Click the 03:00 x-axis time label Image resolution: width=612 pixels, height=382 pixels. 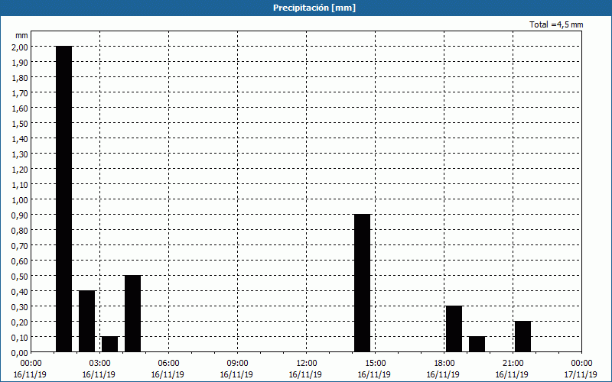(100, 364)
